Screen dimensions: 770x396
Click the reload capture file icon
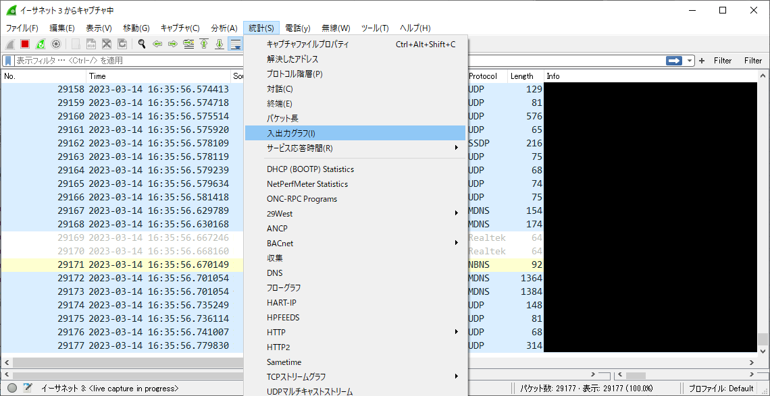point(122,44)
